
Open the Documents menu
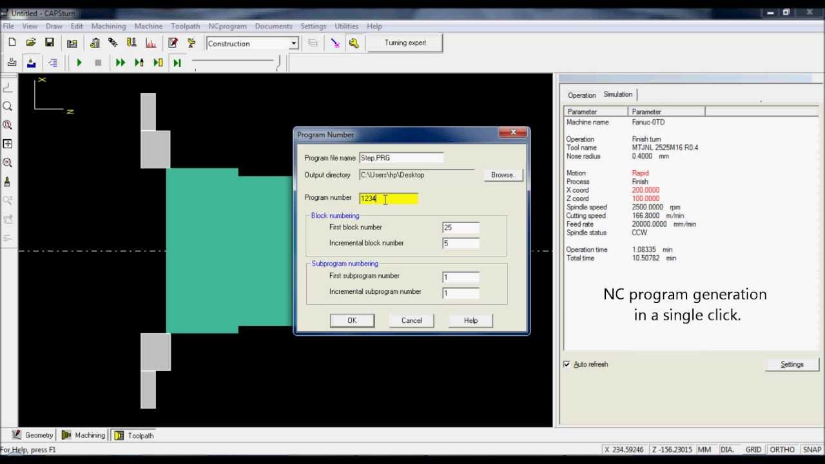point(273,26)
